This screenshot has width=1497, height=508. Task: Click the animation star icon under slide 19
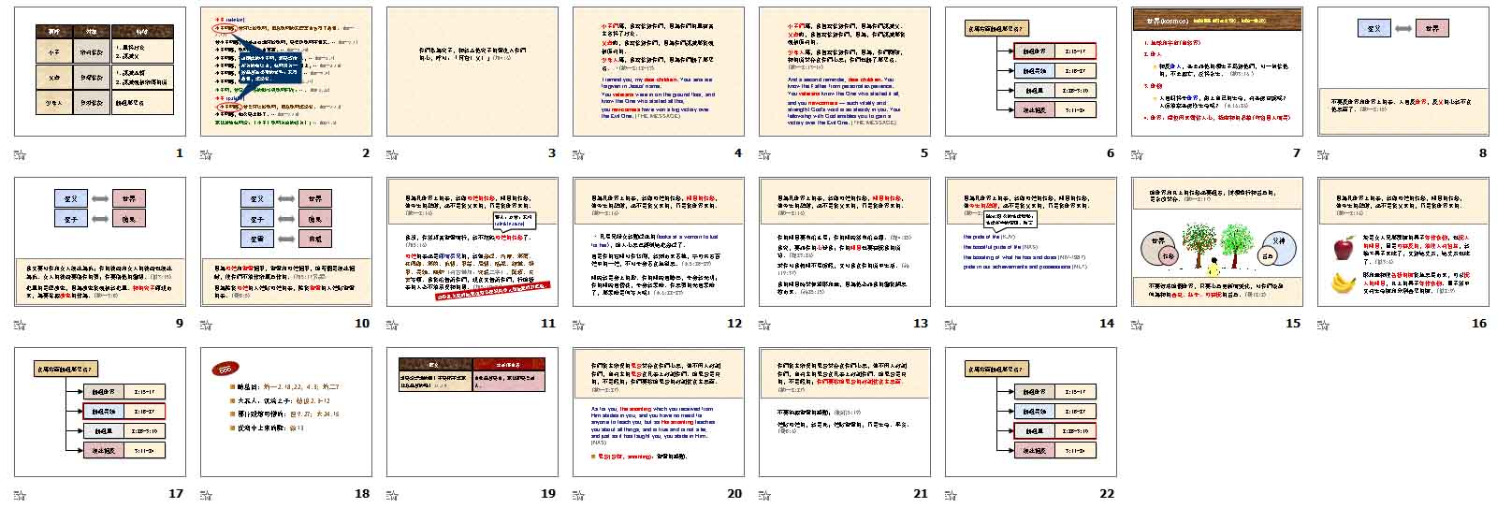click(393, 495)
